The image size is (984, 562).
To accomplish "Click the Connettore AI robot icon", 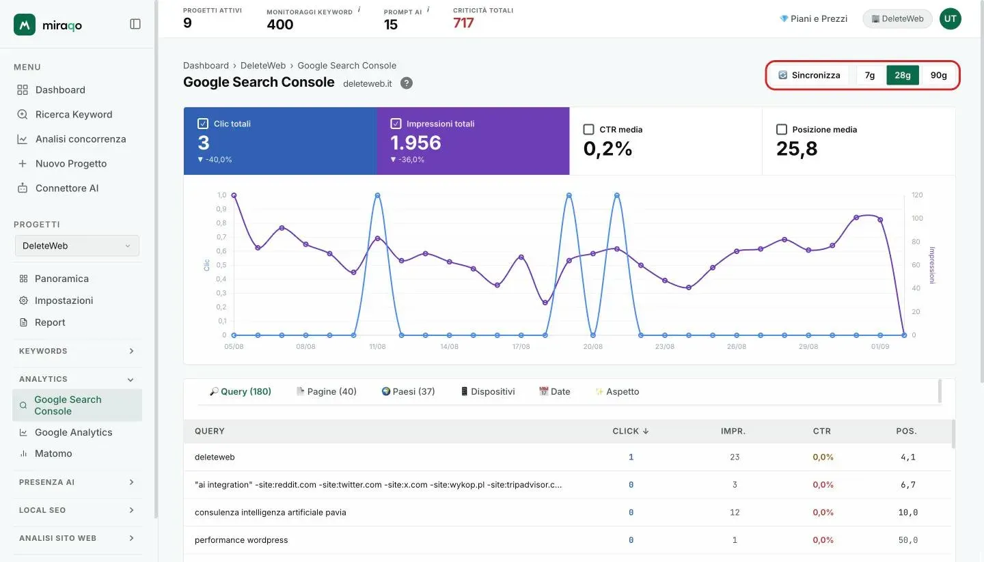I will pyautogui.click(x=23, y=188).
